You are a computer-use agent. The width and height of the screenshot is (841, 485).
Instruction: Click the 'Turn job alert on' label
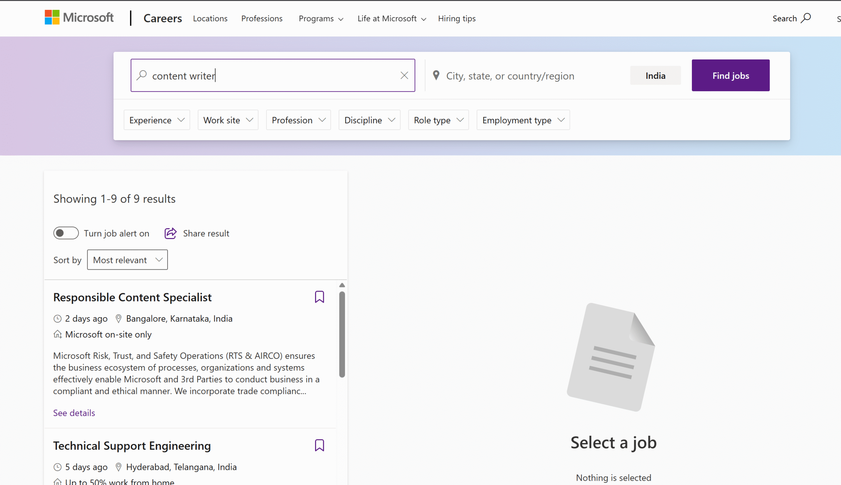click(x=116, y=233)
